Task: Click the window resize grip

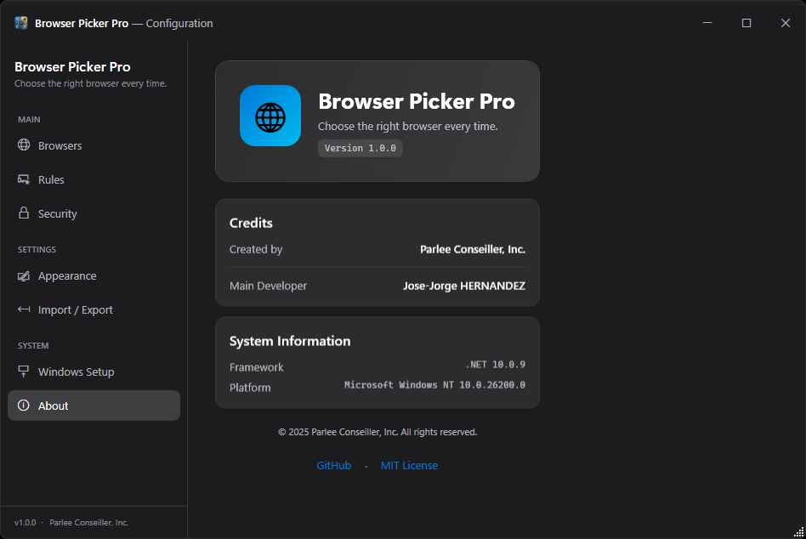Action: 798,532
